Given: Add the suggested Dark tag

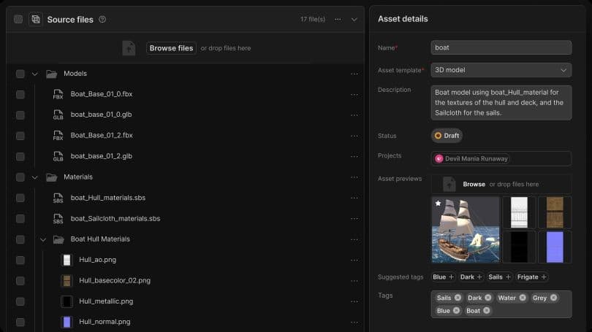Looking at the screenshot, I should click(471, 277).
